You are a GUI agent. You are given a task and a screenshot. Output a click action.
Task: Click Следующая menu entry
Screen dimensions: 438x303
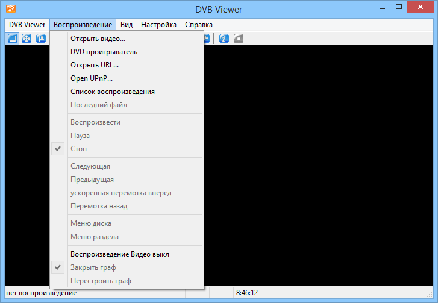coord(127,166)
